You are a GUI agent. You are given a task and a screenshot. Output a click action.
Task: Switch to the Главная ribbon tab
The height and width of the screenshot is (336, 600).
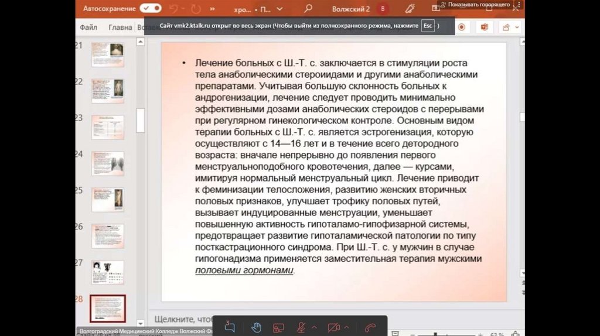click(120, 28)
